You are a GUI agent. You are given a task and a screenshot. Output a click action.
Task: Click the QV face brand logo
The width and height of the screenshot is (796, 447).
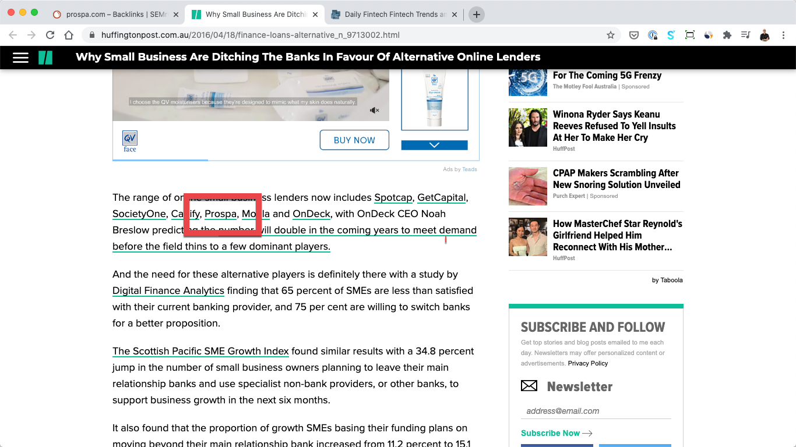[x=130, y=141]
